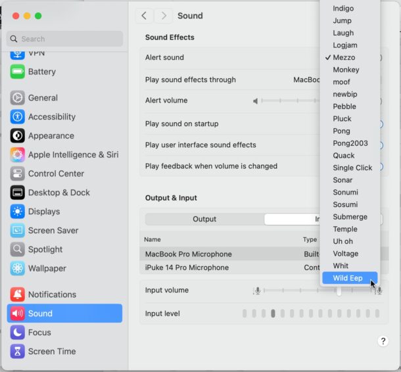Click the back navigation arrow button

pos(144,16)
